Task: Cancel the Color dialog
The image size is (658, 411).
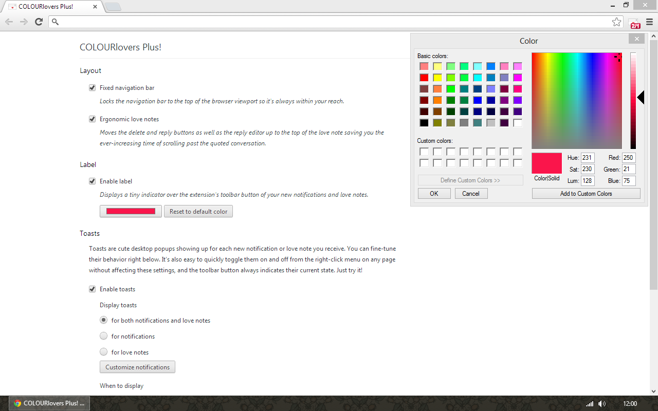Action: [471, 194]
